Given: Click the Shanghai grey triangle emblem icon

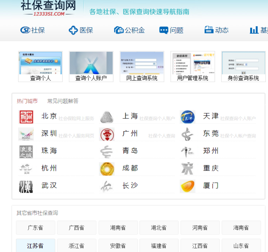Looking at the screenshot, I should click(x=107, y=117).
